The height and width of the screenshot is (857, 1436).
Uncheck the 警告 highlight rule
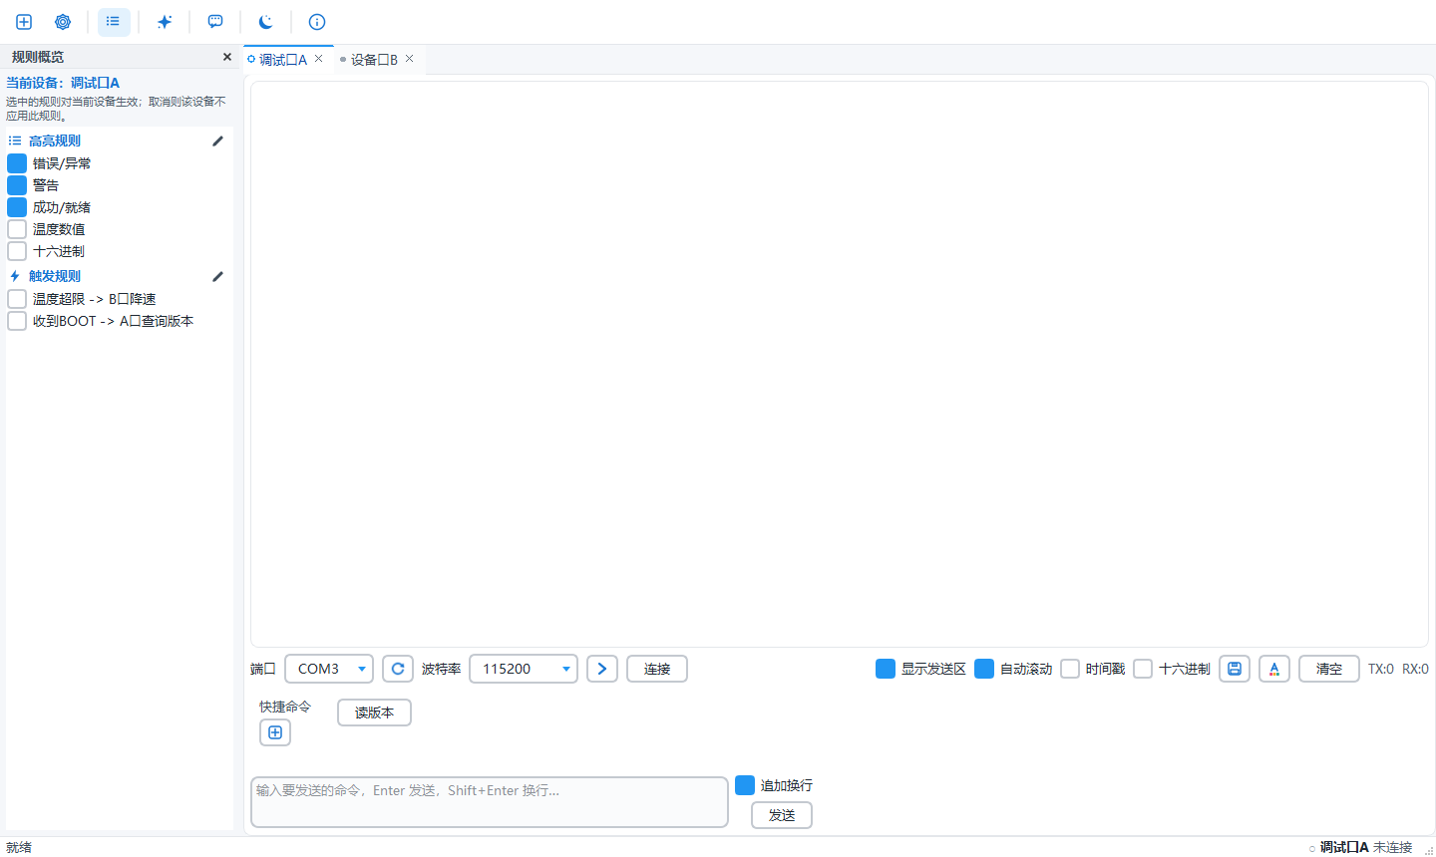coord(17,185)
